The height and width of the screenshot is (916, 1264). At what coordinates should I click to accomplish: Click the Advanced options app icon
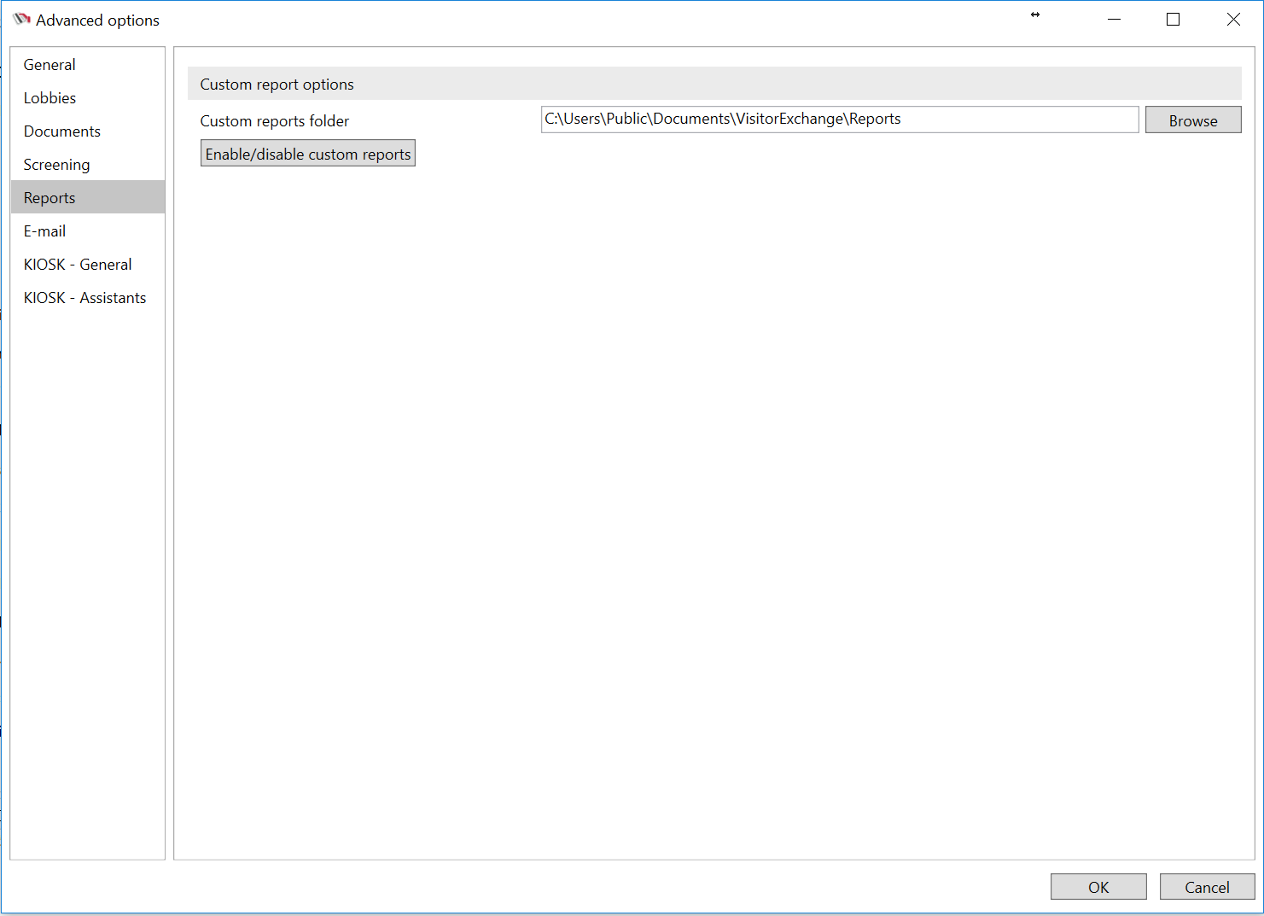coord(21,20)
